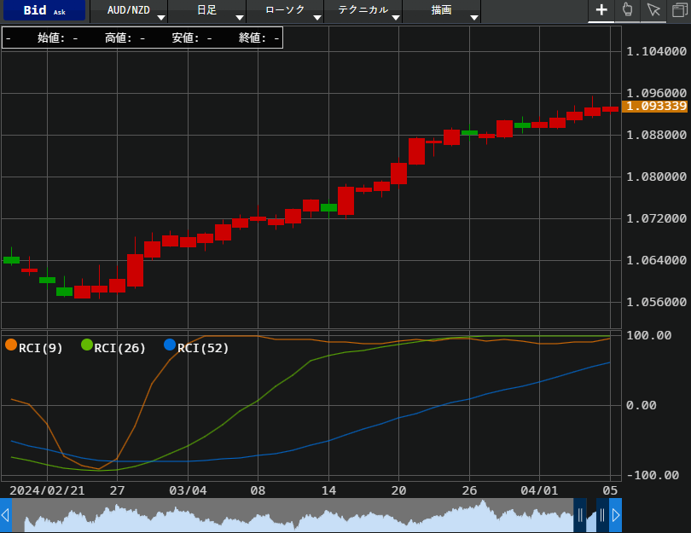
Task: Select the crosshair plus cursor tool
Action: point(601,10)
